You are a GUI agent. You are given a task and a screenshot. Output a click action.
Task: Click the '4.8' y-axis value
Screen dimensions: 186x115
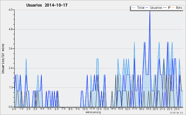(11, 29)
